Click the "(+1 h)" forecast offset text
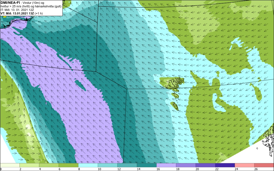274x171 pixels. (39, 13)
